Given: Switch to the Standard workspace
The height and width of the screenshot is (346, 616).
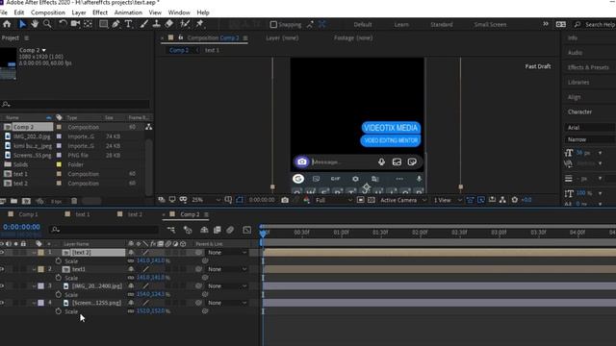Looking at the screenshot, I should point(442,24).
